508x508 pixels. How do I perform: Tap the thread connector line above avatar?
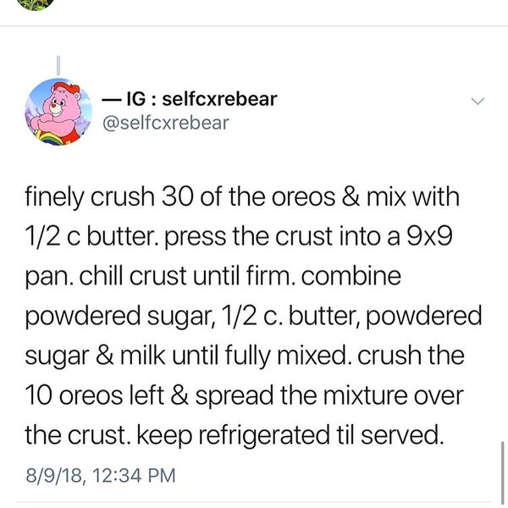pyautogui.click(x=58, y=66)
